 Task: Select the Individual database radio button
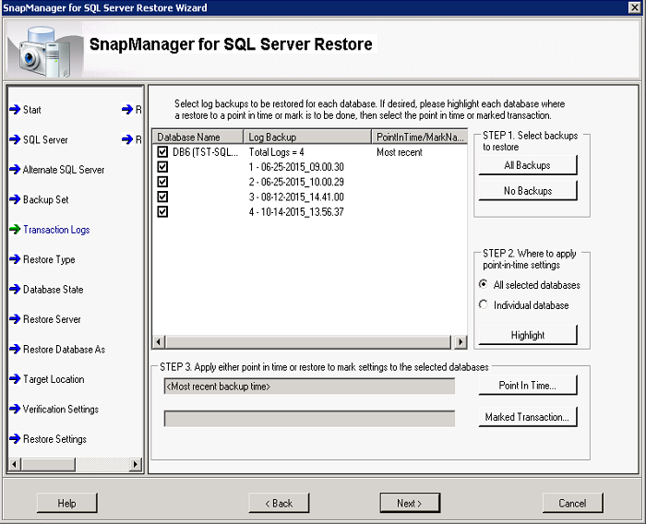(x=484, y=305)
